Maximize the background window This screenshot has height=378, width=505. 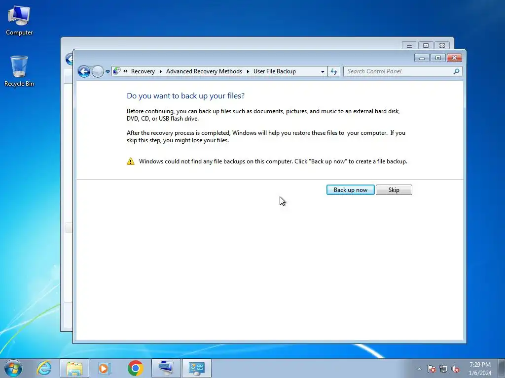pos(426,46)
